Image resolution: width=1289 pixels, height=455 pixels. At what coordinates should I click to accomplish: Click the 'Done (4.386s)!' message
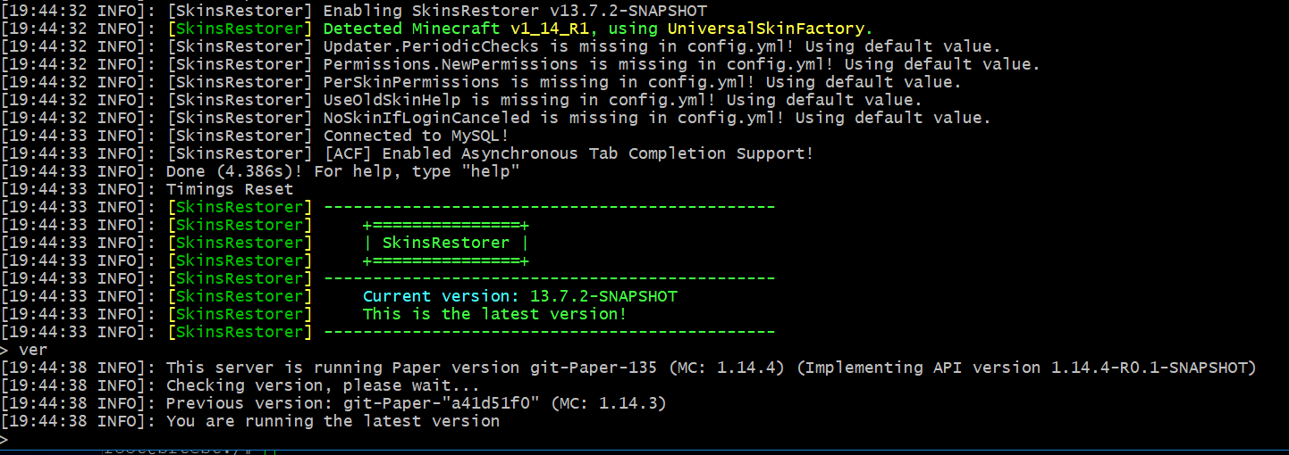235,171
